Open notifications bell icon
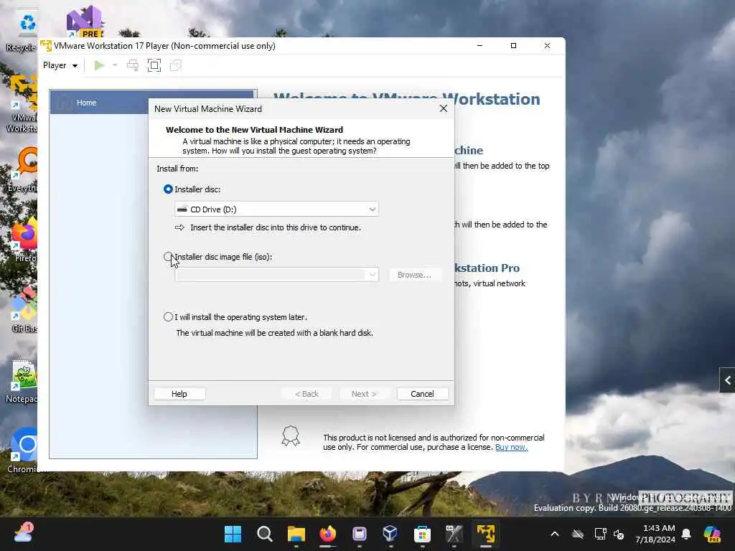The image size is (735, 551). tap(686, 534)
